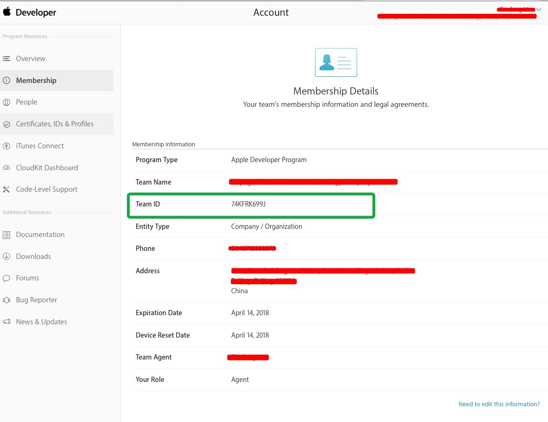
Task: Click 'Need to edit this information?' link
Action: tap(499, 404)
